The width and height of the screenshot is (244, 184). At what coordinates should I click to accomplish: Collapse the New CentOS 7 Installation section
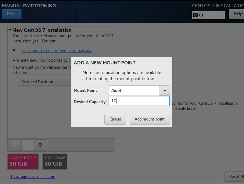click(10, 30)
